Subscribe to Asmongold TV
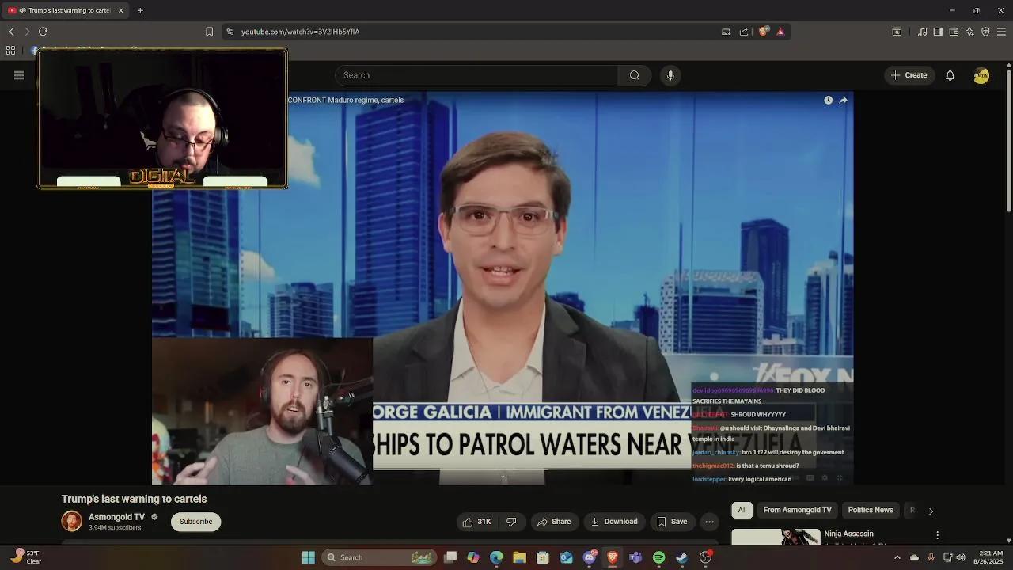This screenshot has height=570, width=1013. 195,522
